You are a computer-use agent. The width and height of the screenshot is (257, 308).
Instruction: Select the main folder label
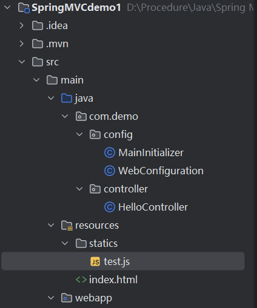pos(72,80)
